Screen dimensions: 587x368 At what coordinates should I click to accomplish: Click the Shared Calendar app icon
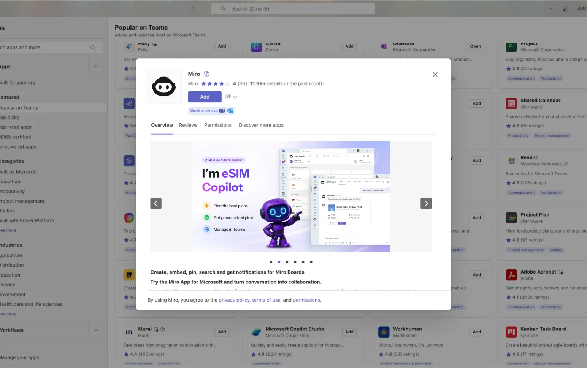(x=511, y=104)
